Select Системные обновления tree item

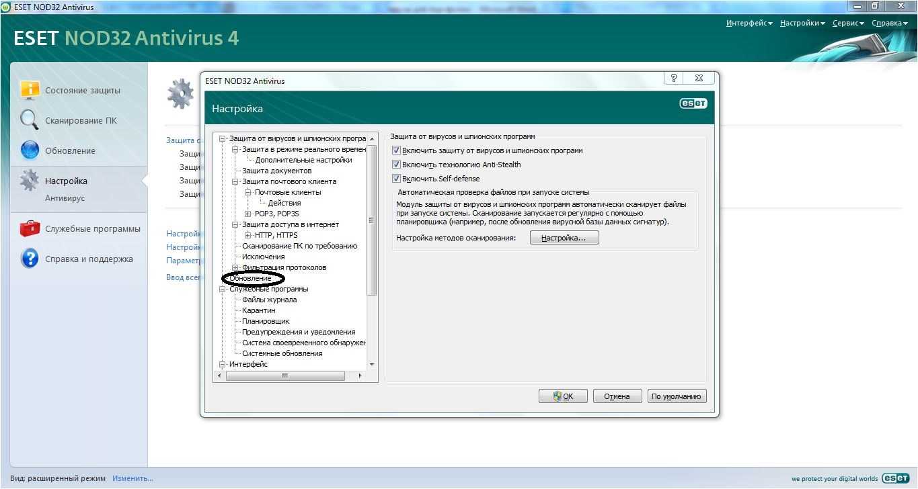pyautogui.click(x=282, y=353)
